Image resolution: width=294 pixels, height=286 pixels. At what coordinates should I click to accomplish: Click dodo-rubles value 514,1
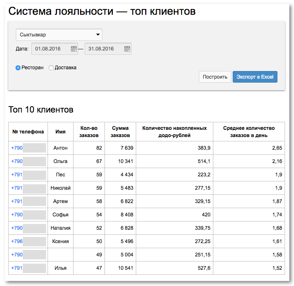(204, 161)
